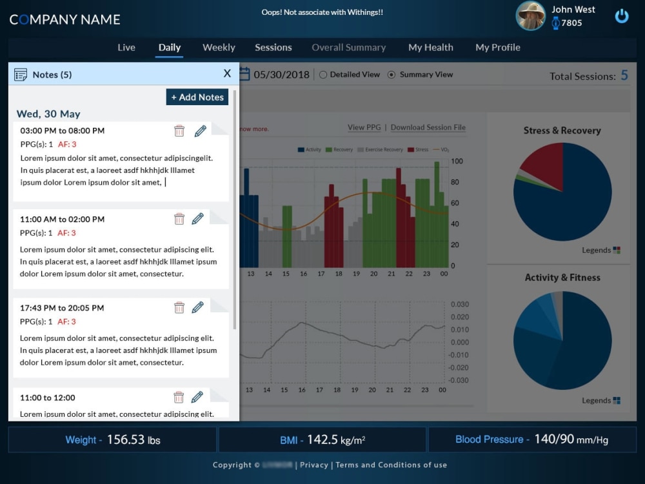
Task: Open the My Health tab
Action: [x=431, y=47]
